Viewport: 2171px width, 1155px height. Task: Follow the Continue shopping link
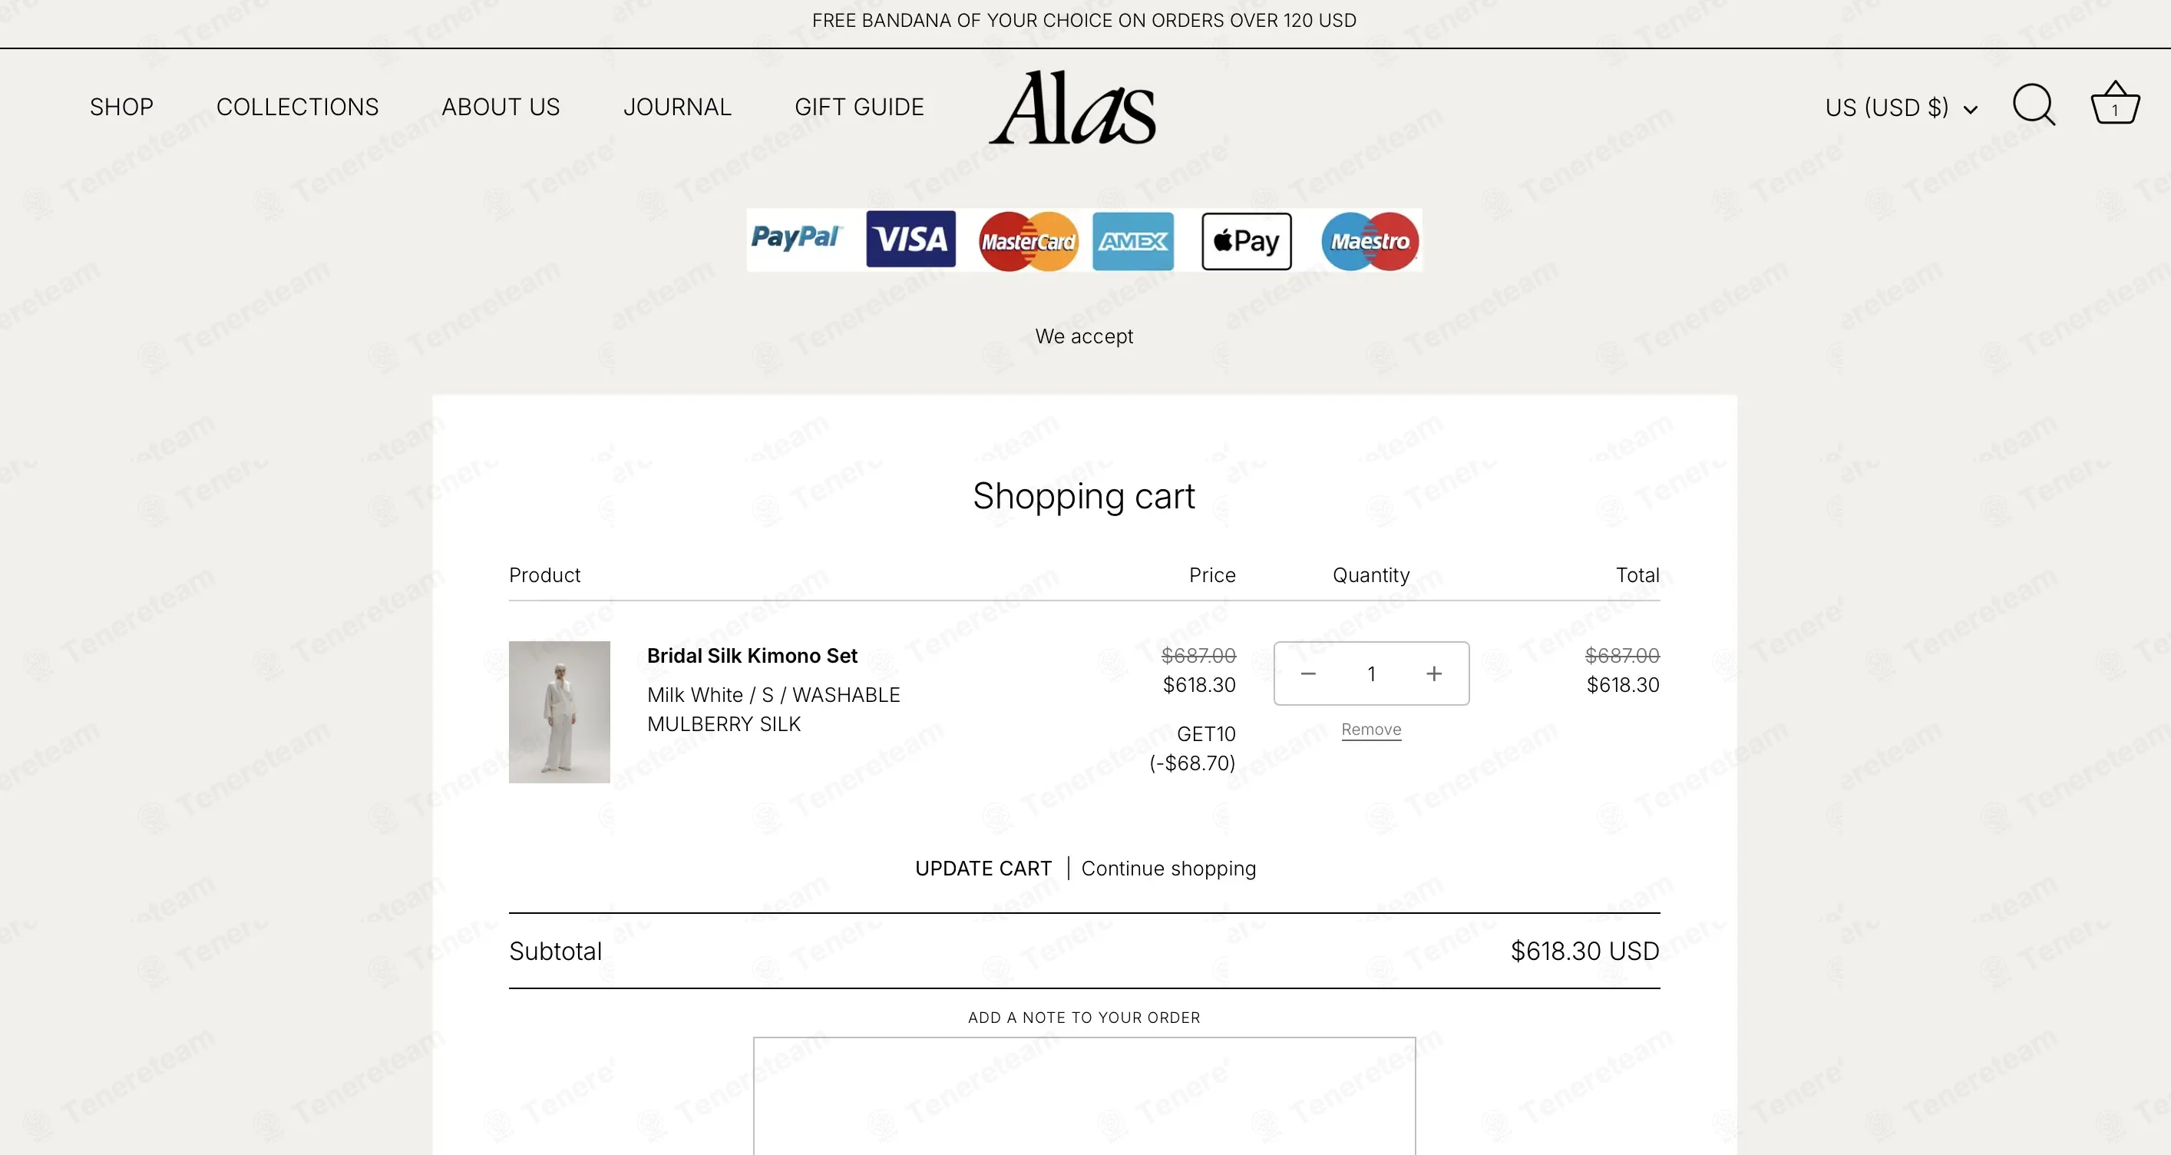pos(1168,869)
